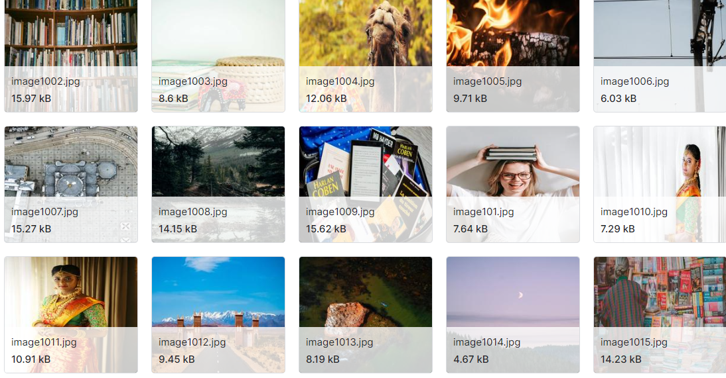
Task: Open the rock photo image1013.jpg
Action: (x=365, y=314)
